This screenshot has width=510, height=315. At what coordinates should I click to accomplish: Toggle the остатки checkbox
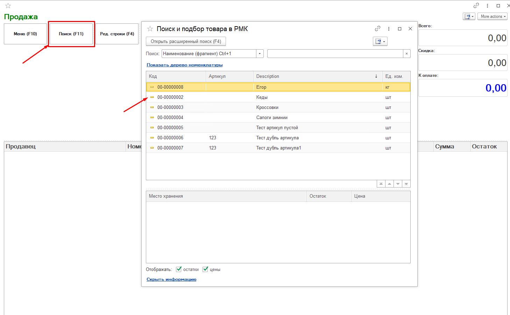179,269
